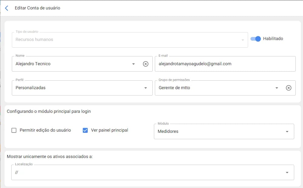The width and height of the screenshot is (303, 188).
Task: Expand the Localização selector showing //
Action: pos(152,172)
